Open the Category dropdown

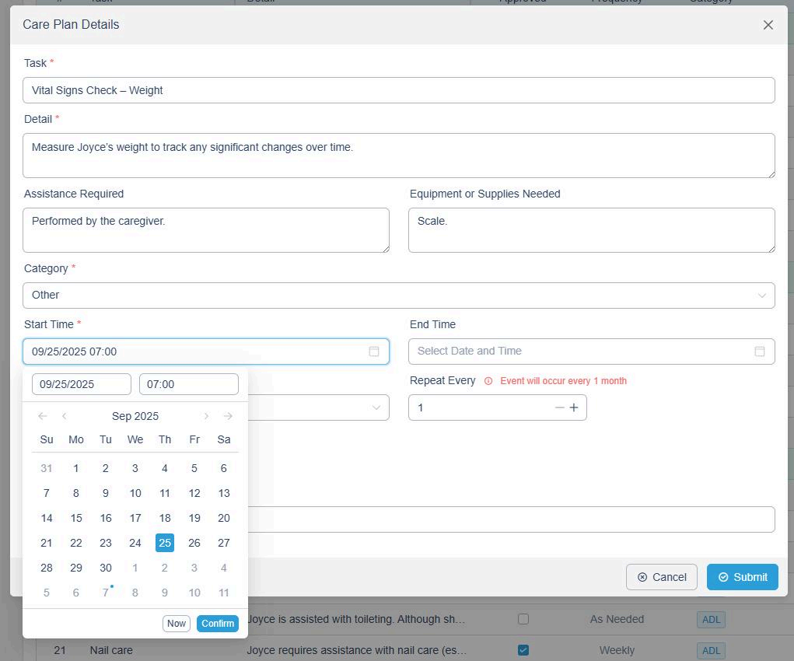pyautogui.click(x=398, y=296)
